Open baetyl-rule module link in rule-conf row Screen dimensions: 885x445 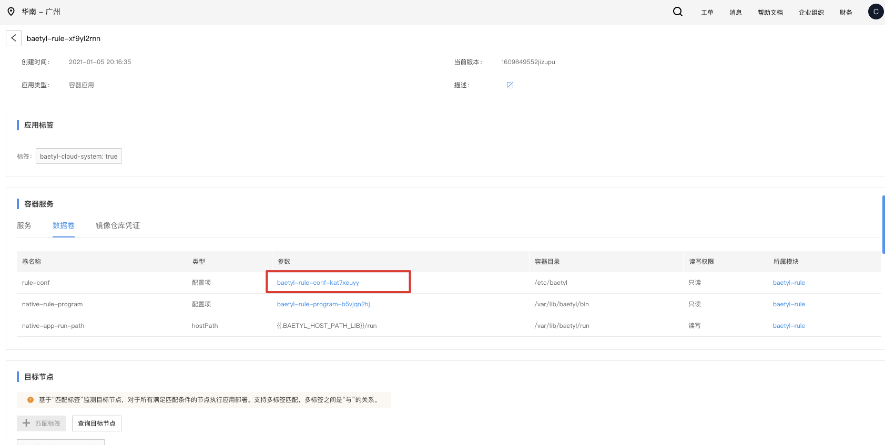(789, 283)
